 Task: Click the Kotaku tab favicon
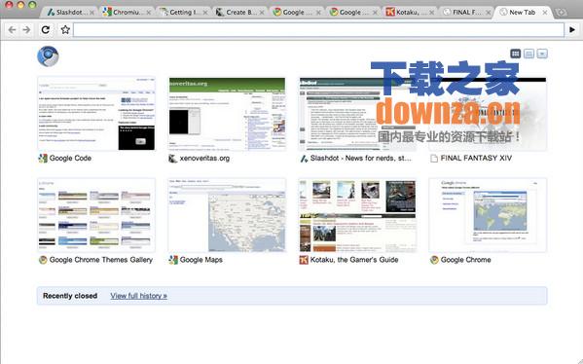[x=390, y=13]
